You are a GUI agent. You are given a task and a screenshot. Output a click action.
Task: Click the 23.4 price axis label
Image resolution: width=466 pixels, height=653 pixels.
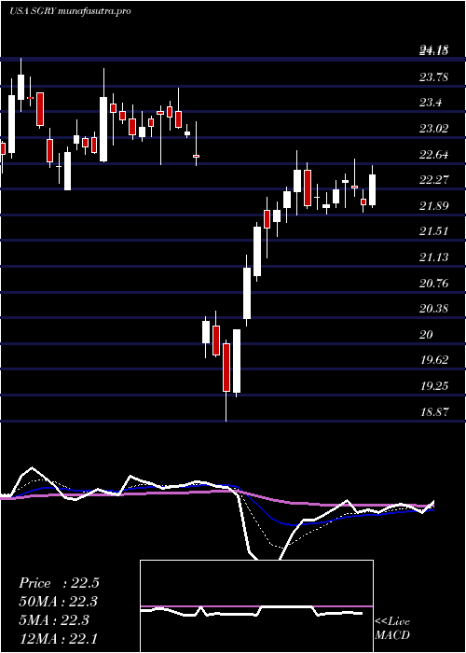pos(431,103)
